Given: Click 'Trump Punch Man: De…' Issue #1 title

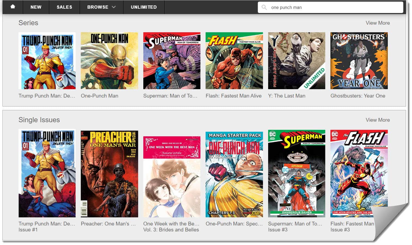Looking at the screenshot, I should point(47,224).
